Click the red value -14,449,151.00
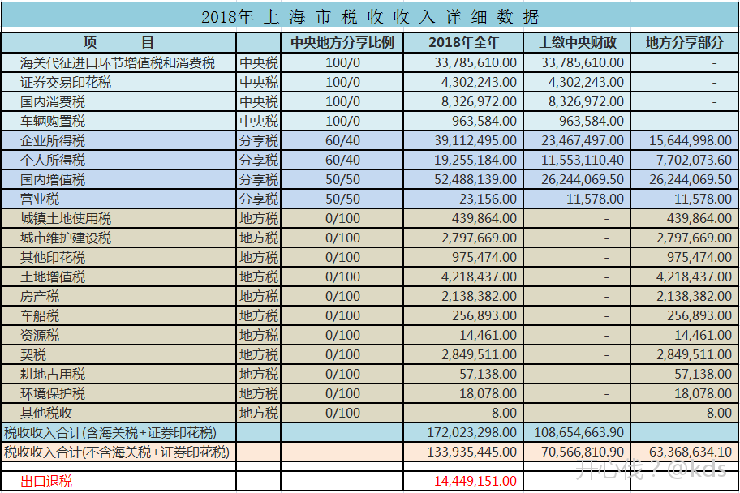The width and height of the screenshot is (740, 493). (473, 481)
